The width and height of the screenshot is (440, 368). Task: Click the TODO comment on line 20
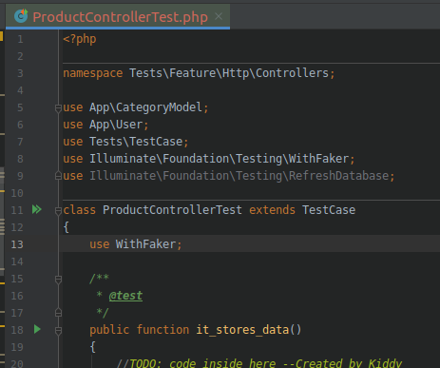[x=259, y=363]
